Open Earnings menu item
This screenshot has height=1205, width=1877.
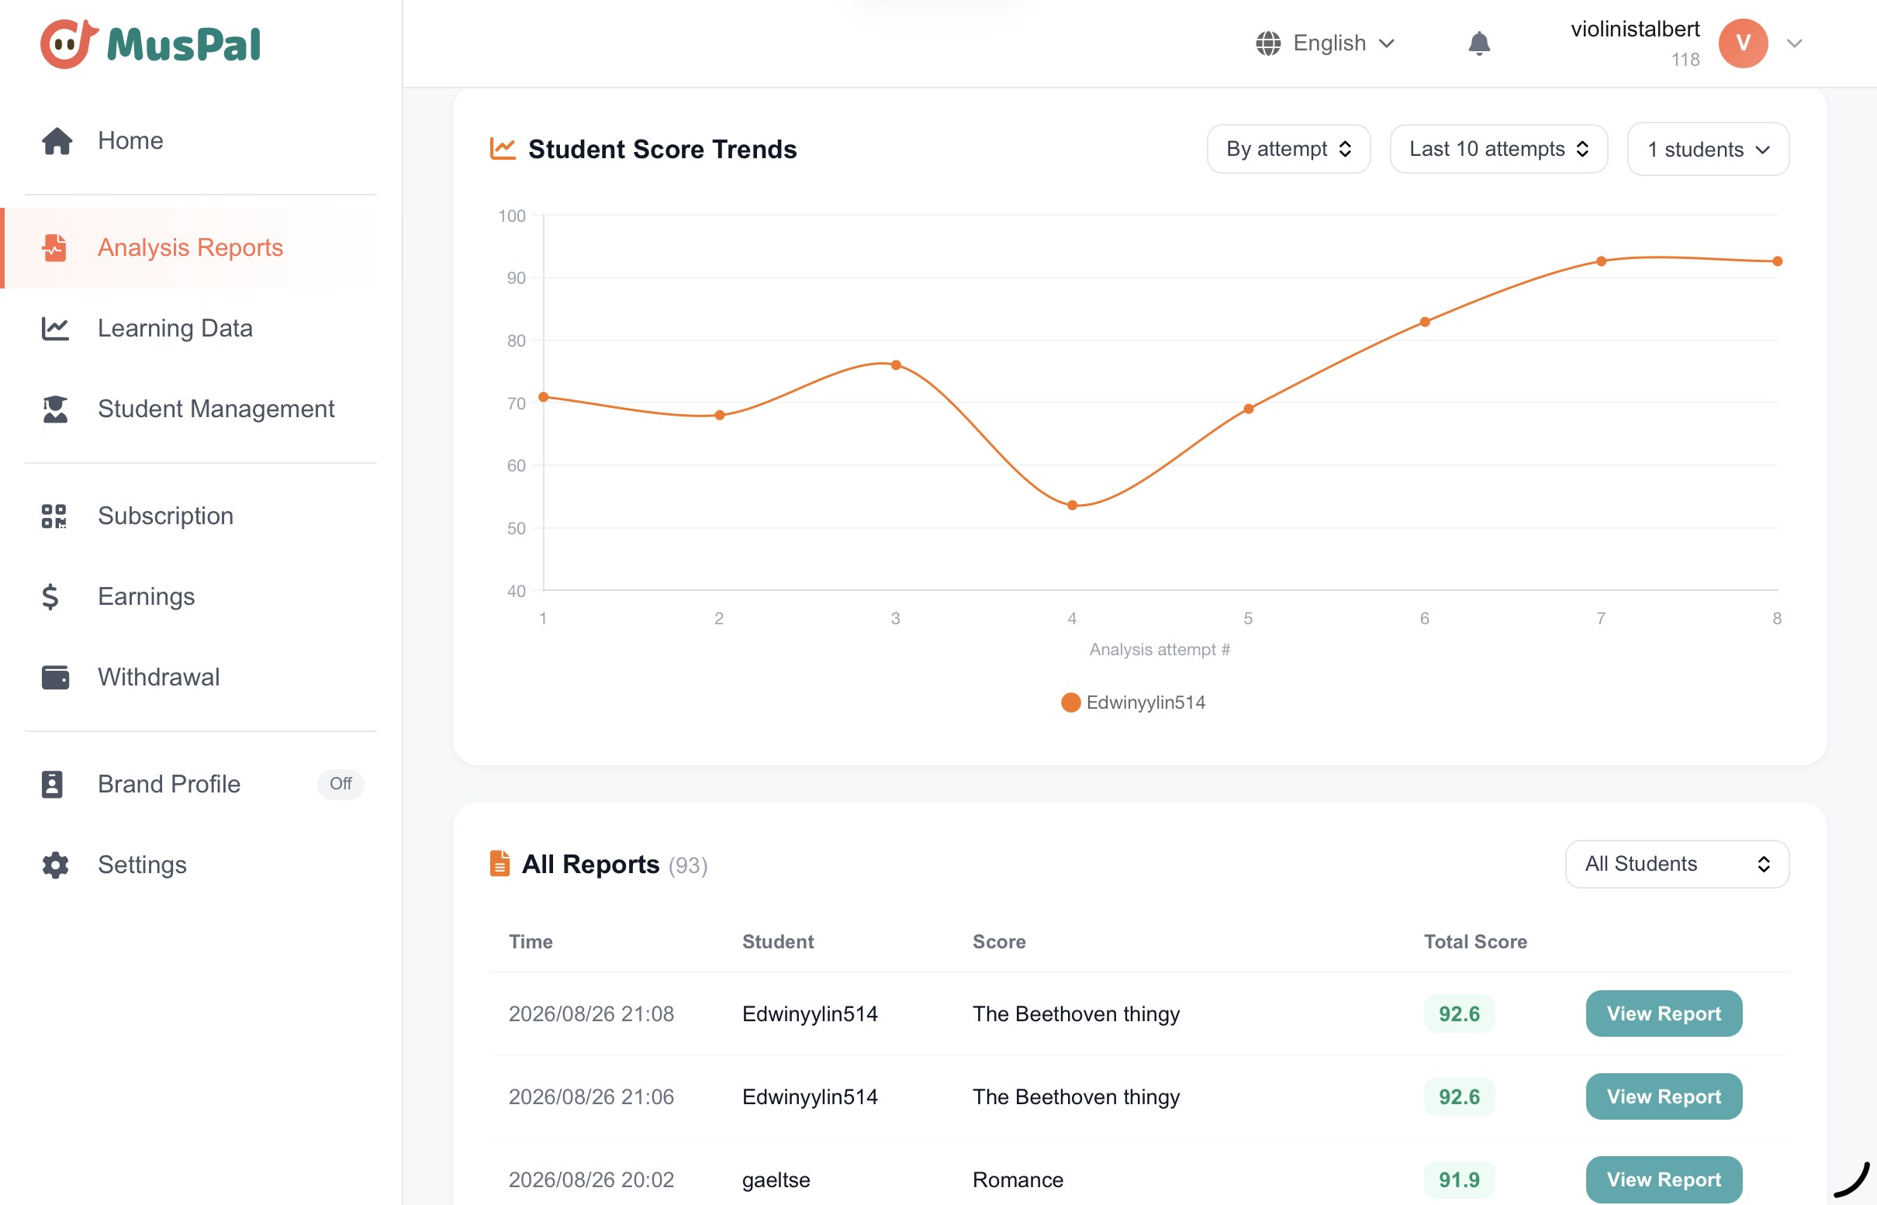pos(200,596)
